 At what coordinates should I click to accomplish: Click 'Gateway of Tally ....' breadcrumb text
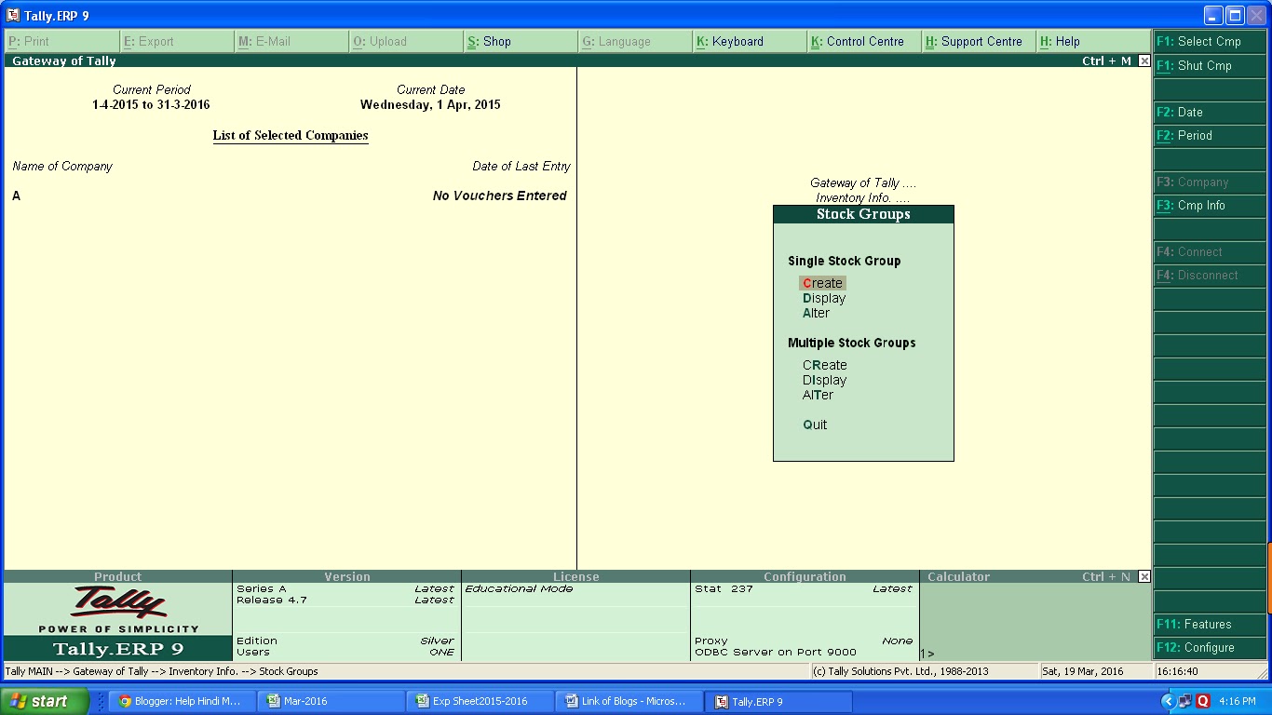(863, 183)
